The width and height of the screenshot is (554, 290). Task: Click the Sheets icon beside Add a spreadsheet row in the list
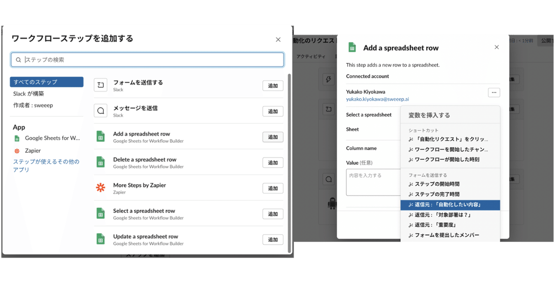tap(101, 136)
